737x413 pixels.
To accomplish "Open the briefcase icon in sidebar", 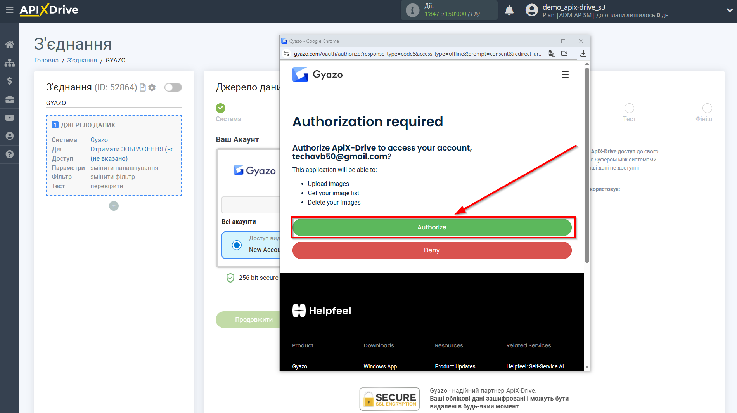I will tap(9, 99).
